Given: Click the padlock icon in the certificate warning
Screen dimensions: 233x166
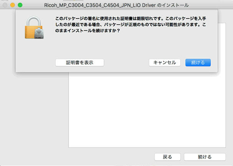Looking at the screenshot, I should pyautogui.click(x=34, y=30).
